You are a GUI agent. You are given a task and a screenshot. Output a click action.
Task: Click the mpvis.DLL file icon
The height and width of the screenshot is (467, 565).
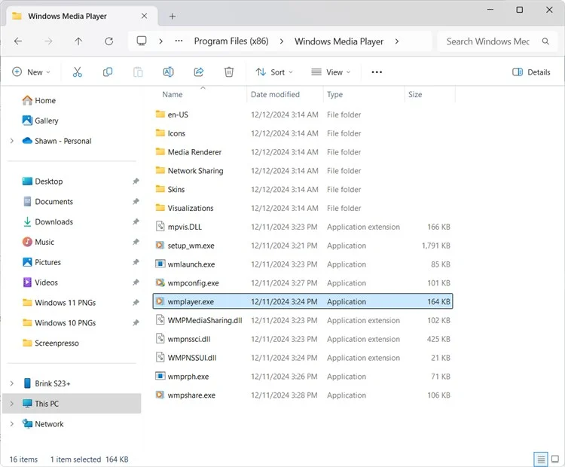(x=160, y=226)
